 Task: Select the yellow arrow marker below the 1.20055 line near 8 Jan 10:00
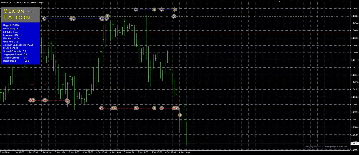[x=180, y=115]
